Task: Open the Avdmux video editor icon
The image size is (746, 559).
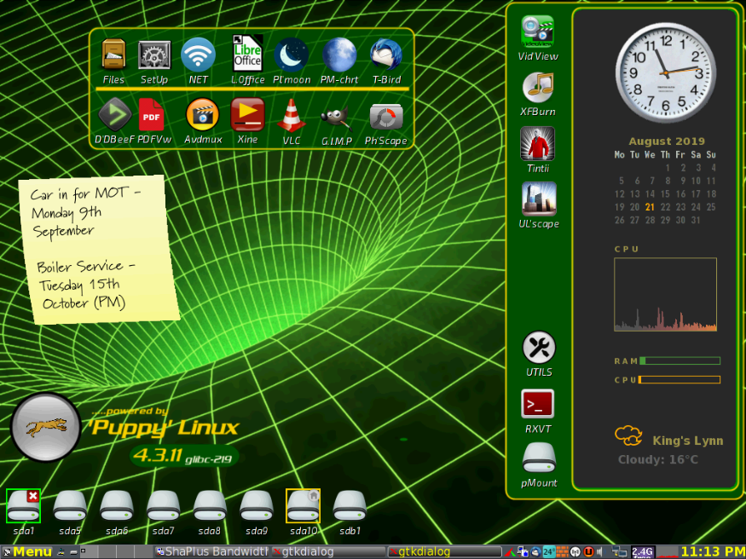Action: tap(203, 114)
